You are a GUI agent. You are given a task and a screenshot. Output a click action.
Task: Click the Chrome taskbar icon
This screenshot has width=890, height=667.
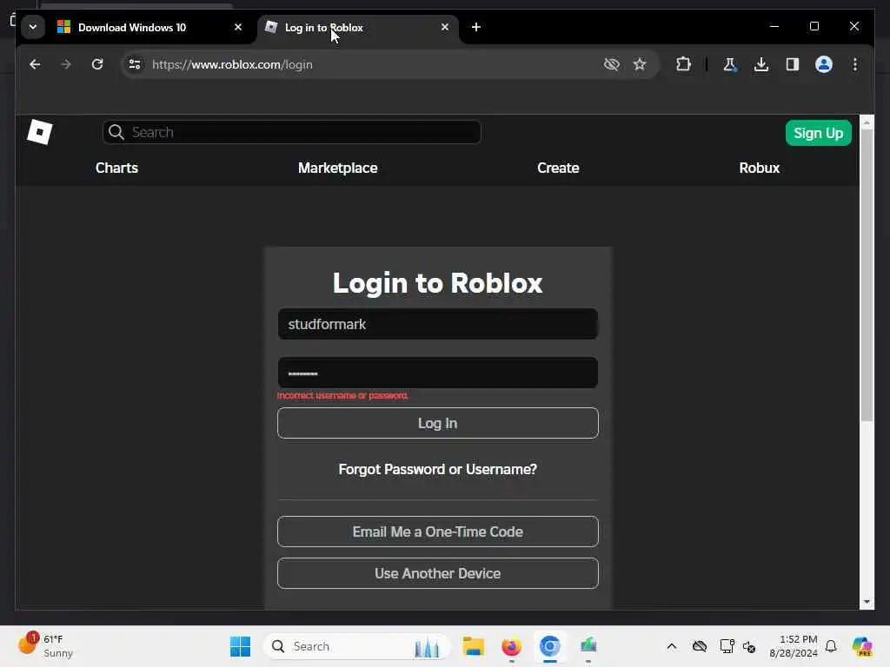(x=549, y=646)
